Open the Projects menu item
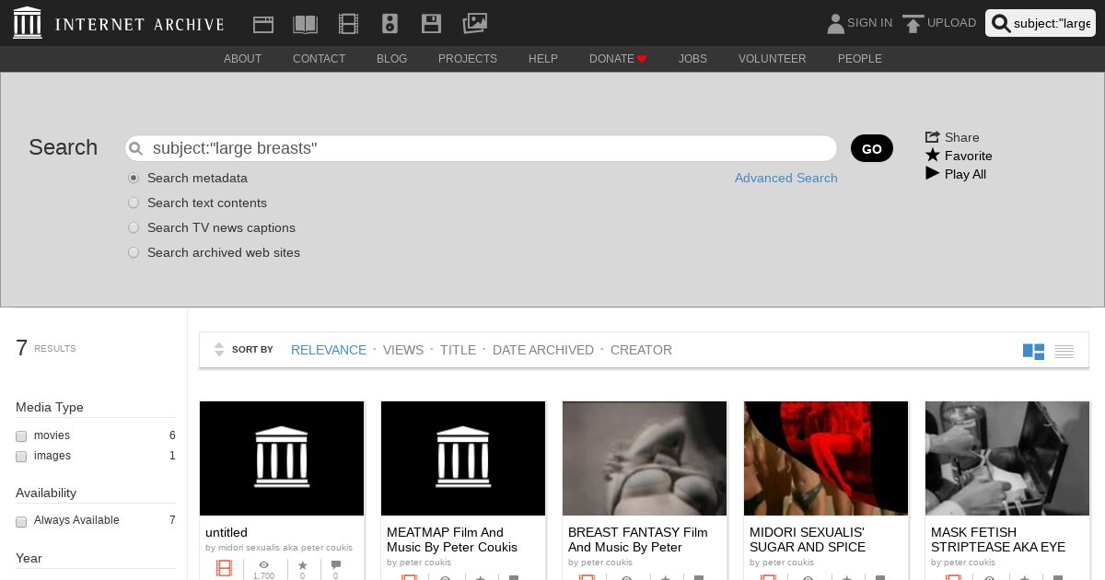Image resolution: width=1105 pixels, height=580 pixels. [468, 59]
